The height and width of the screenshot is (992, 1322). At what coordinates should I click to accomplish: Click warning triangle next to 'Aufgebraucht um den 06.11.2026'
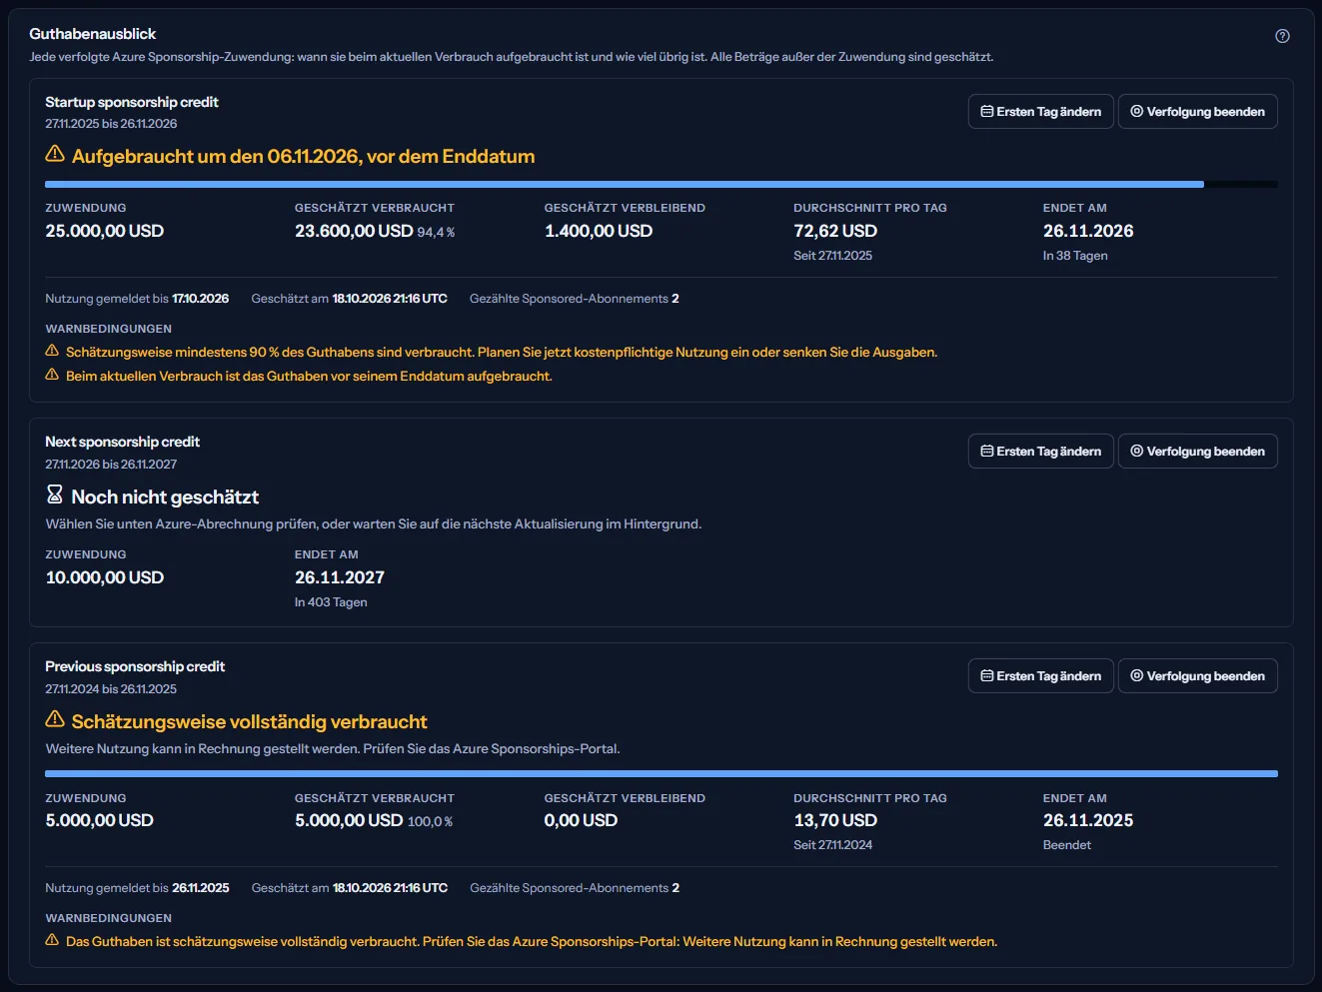[55, 154]
